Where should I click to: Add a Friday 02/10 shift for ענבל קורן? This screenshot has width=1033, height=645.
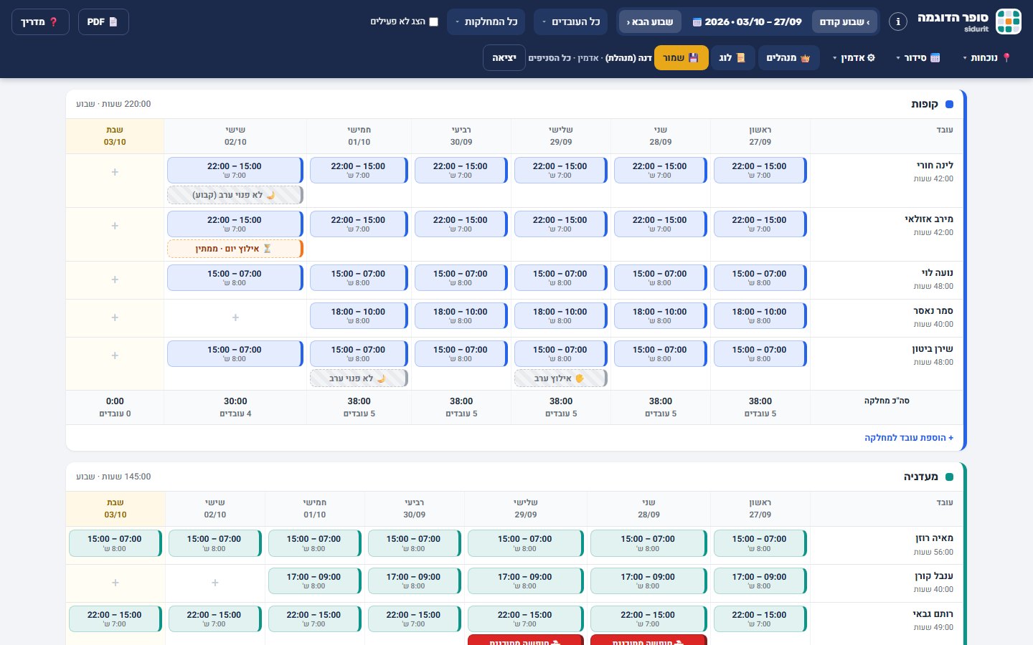click(215, 583)
